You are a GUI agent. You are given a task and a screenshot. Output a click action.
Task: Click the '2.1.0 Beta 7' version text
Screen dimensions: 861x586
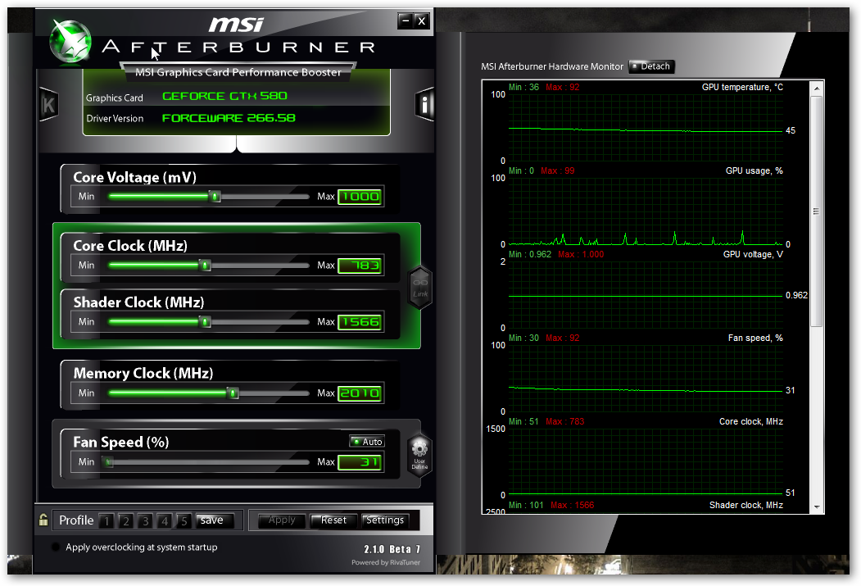point(392,549)
